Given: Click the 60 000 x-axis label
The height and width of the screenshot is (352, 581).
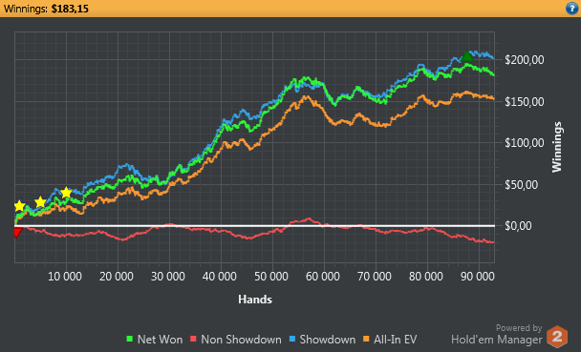Looking at the screenshot, I should [322, 277].
